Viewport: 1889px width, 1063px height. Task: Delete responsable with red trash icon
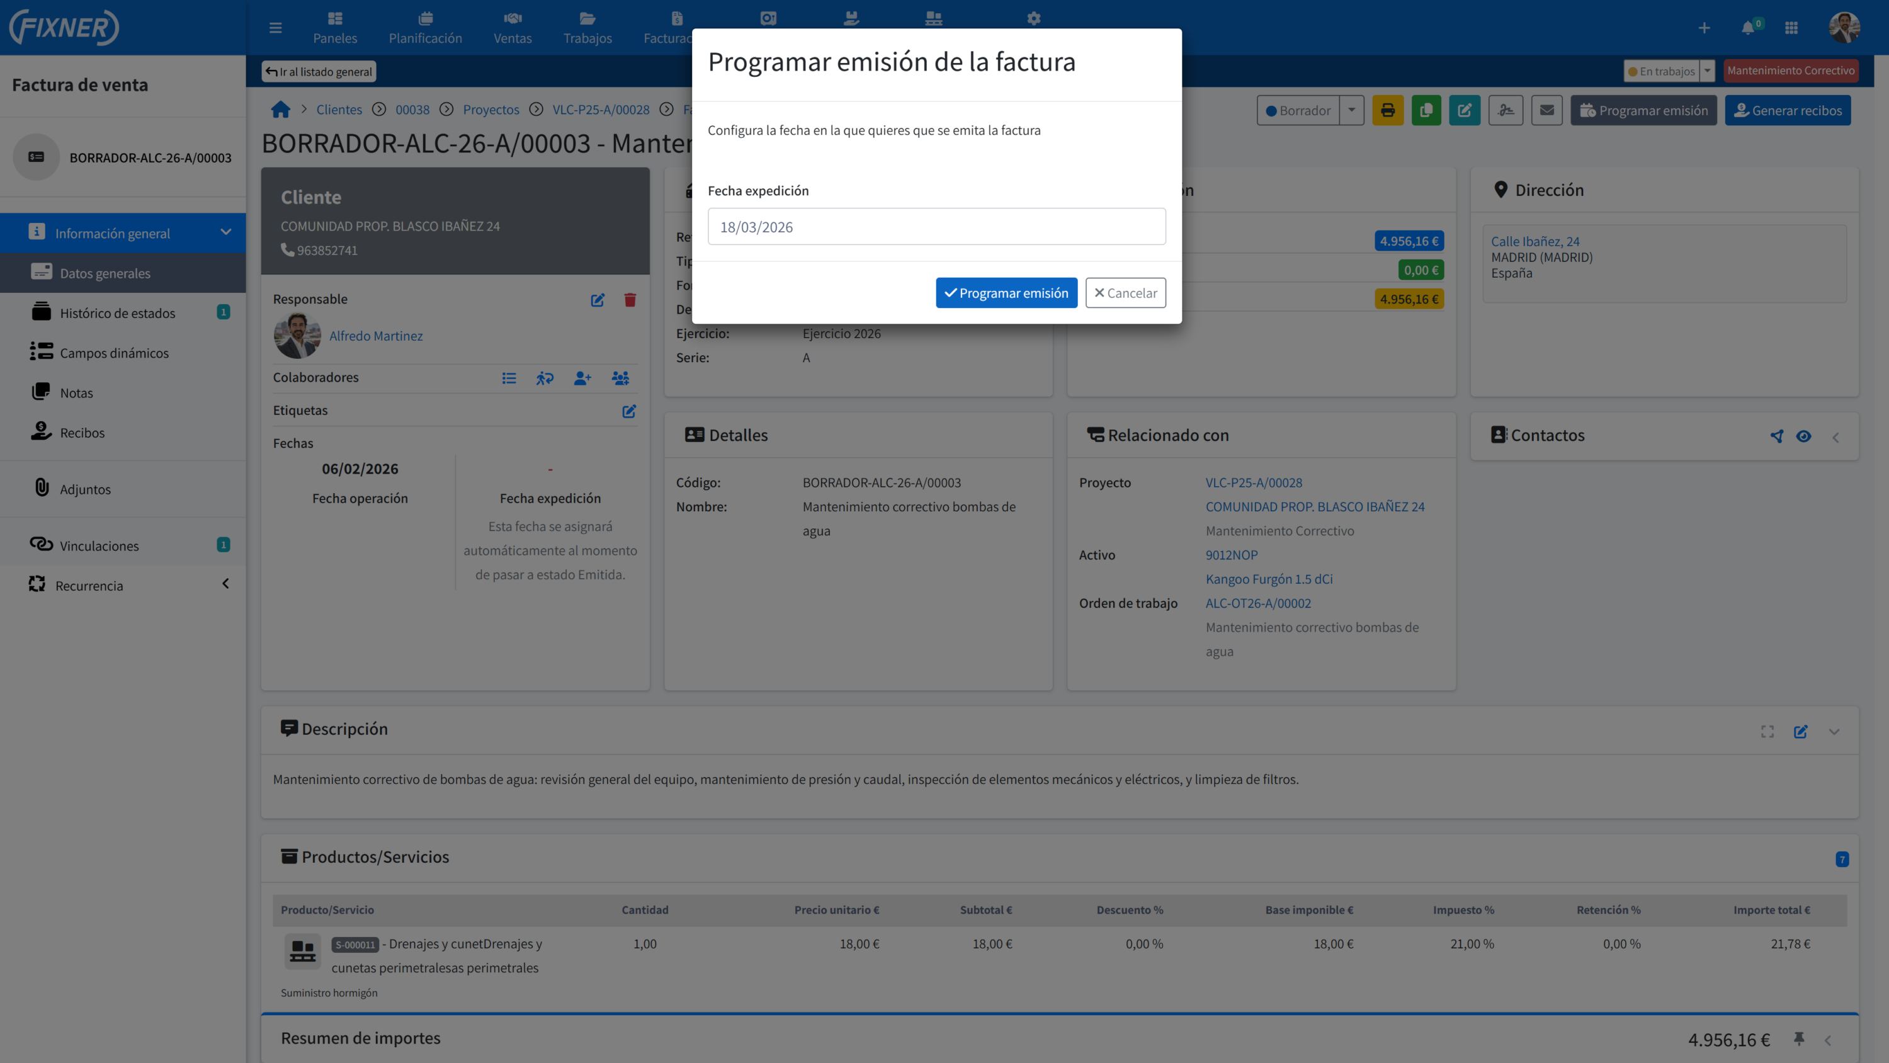pyautogui.click(x=630, y=299)
